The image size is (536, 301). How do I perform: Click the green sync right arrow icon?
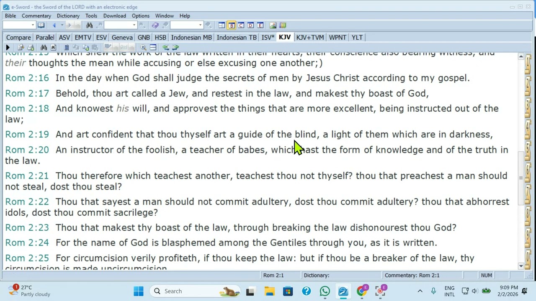175,48
